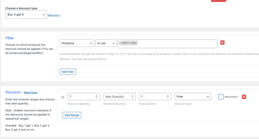Open the 'Buy X get X' discount type dropdown
The height and width of the screenshot is (139, 259).
26,14
